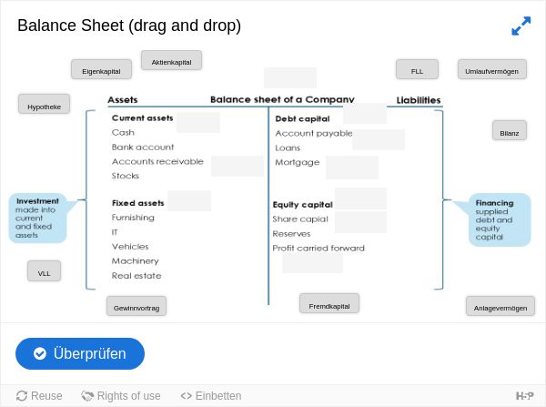Open the Rights of use dialog
The height and width of the screenshot is (407, 546).
121,396
